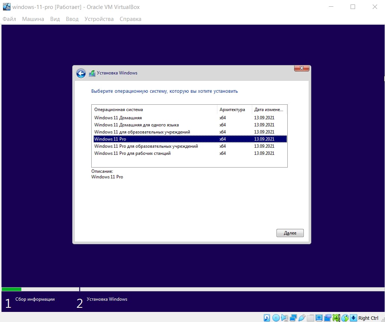Image resolution: width=385 pixels, height=322 pixels.
Task: Select Windows 11 Домашняя для одного языка
Action: [190, 125]
